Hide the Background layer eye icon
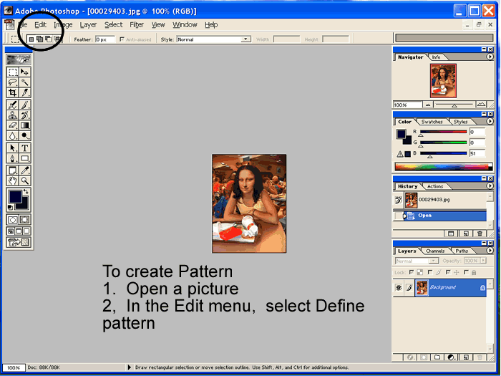501x376 pixels. tap(399, 287)
